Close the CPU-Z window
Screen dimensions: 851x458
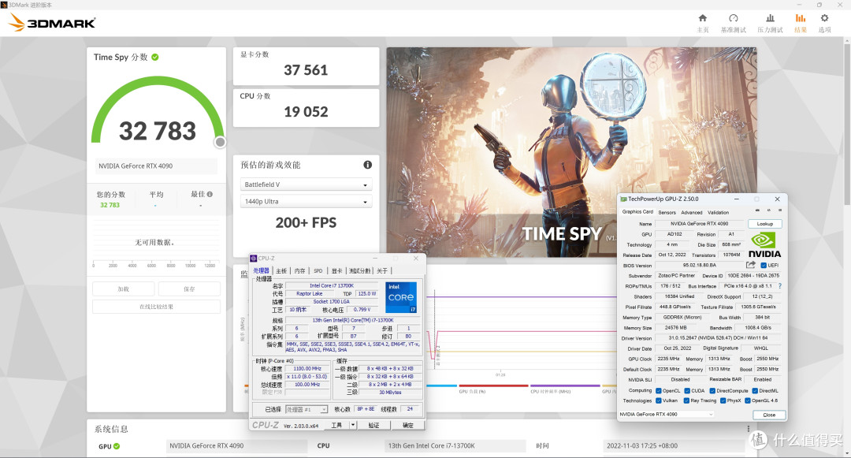(x=416, y=259)
